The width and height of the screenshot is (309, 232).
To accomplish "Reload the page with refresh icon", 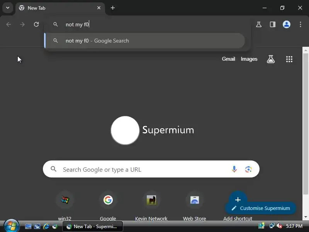I will [x=36, y=24].
